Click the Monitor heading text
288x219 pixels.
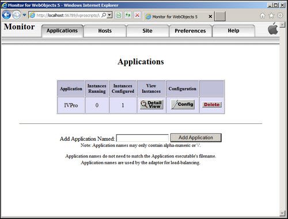coord(20,27)
